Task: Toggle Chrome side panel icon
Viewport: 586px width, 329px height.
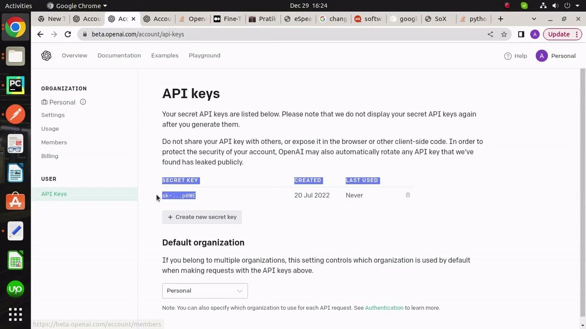Action: tap(521, 34)
